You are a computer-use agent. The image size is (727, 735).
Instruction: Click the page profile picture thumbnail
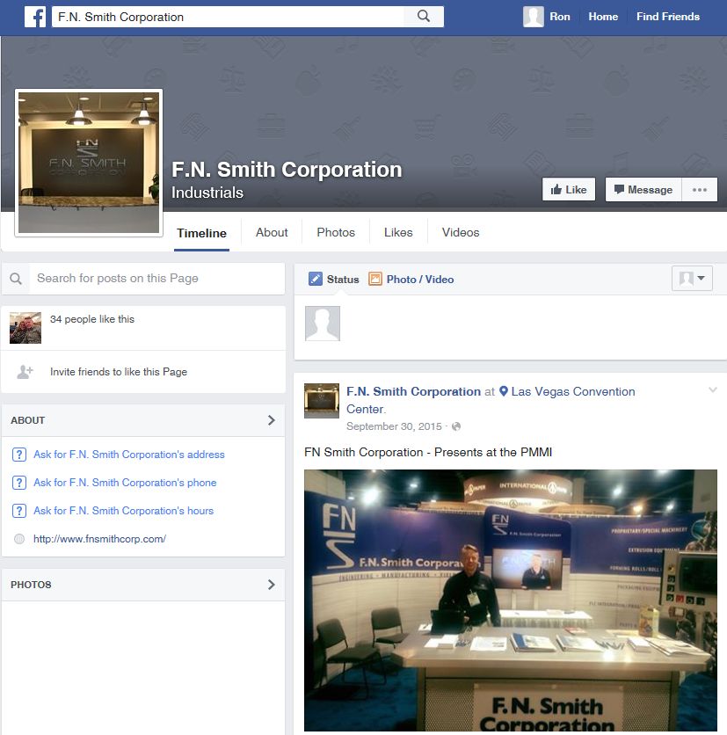[x=89, y=163]
